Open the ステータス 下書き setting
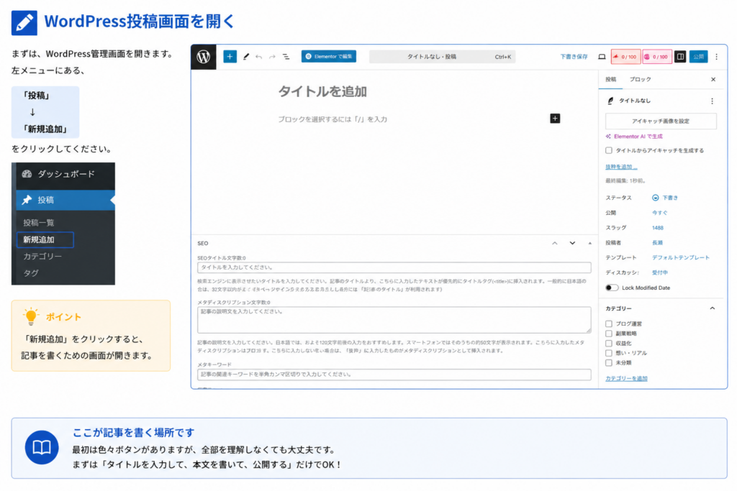 click(665, 198)
